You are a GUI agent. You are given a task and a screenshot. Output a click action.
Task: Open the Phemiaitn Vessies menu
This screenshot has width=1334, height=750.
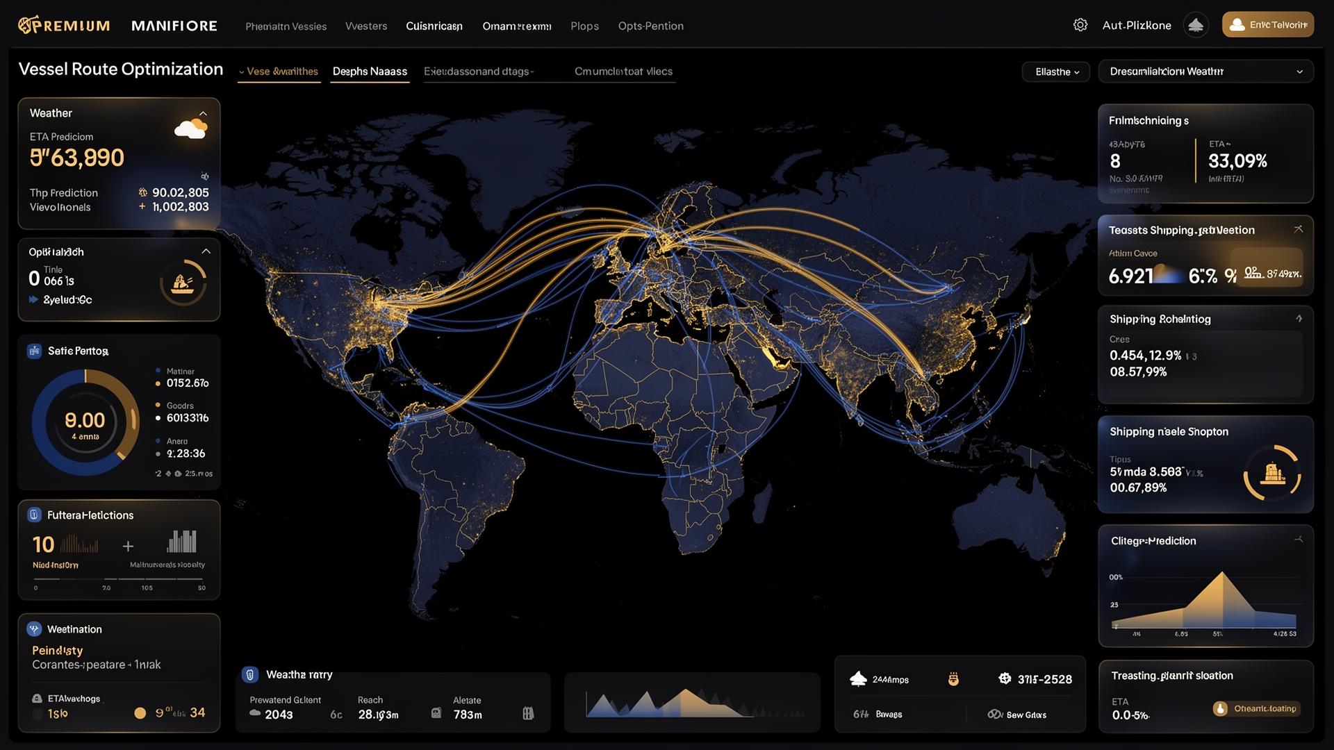(x=286, y=26)
